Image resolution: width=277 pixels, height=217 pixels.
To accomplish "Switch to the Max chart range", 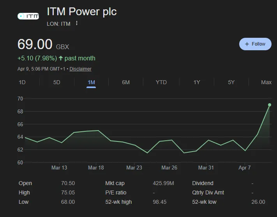I will pyautogui.click(x=266, y=82).
